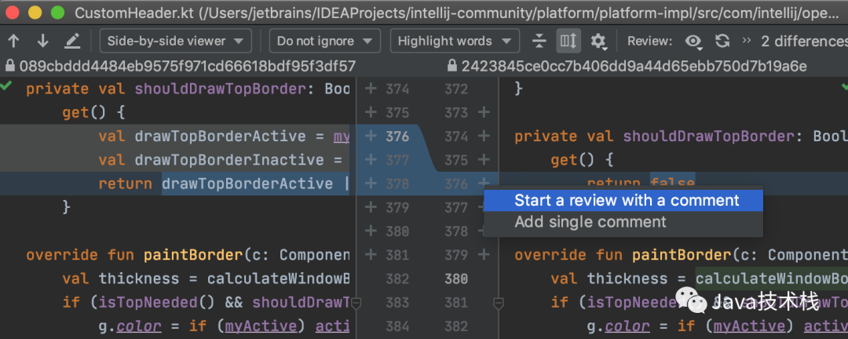
Task: Add comment plus icon at line 378 left
Action: click(x=371, y=184)
